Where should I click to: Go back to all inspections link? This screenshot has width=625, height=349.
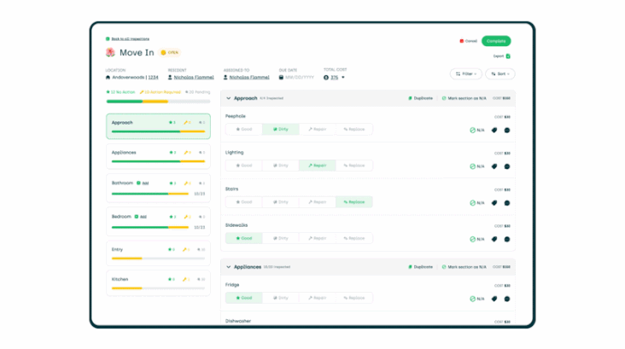[131, 38]
